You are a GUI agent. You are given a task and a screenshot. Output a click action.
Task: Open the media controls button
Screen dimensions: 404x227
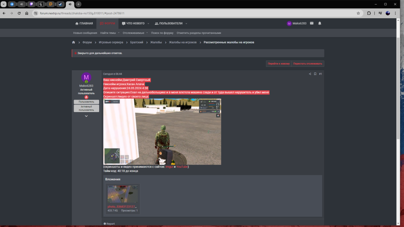click(x=380, y=13)
